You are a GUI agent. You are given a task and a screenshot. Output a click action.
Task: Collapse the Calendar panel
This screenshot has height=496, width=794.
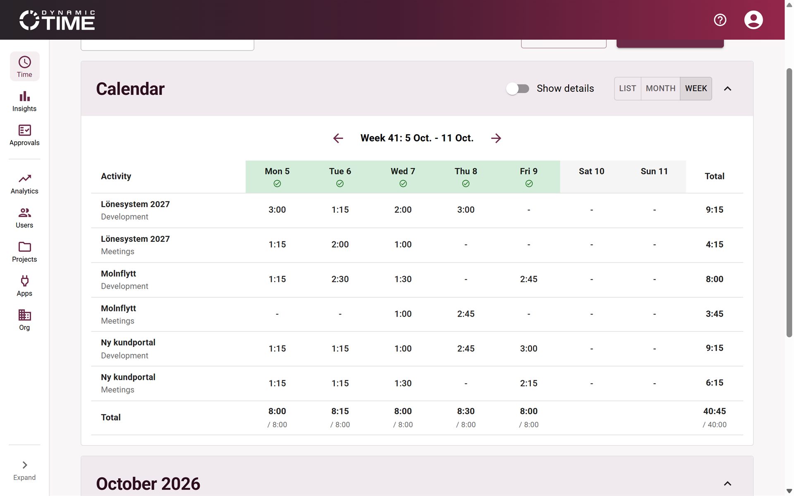click(x=727, y=88)
